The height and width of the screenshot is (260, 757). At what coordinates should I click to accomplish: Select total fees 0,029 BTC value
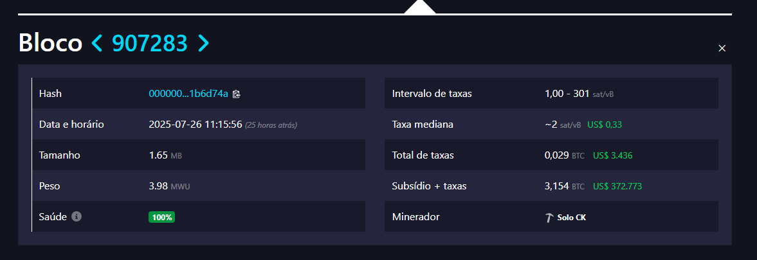564,155
